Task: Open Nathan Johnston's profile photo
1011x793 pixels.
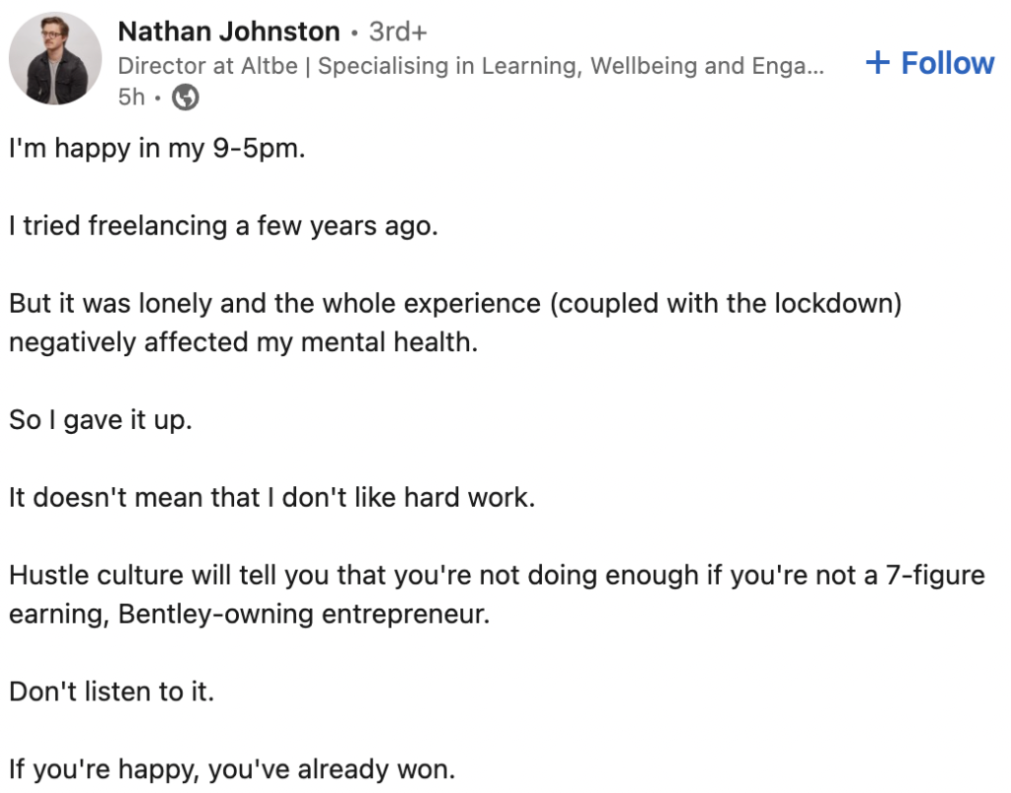Action: 54,56
